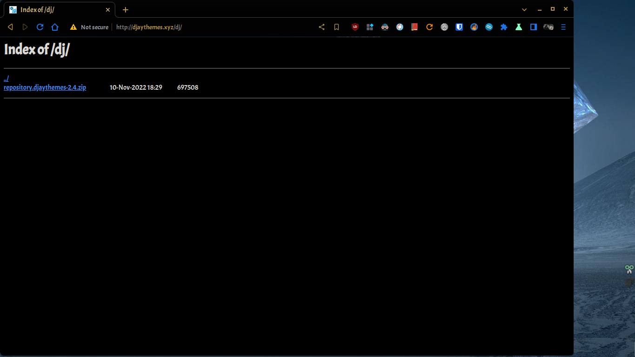
Task: Toggle the side panel icon
Action: (534, 27)
